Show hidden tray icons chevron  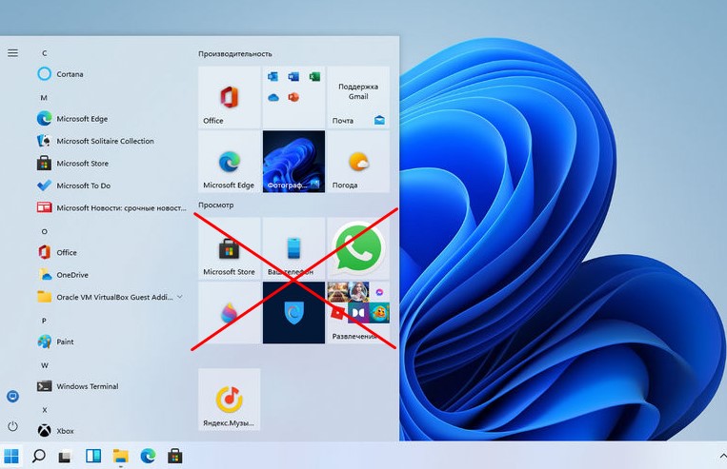pos(722,457)
